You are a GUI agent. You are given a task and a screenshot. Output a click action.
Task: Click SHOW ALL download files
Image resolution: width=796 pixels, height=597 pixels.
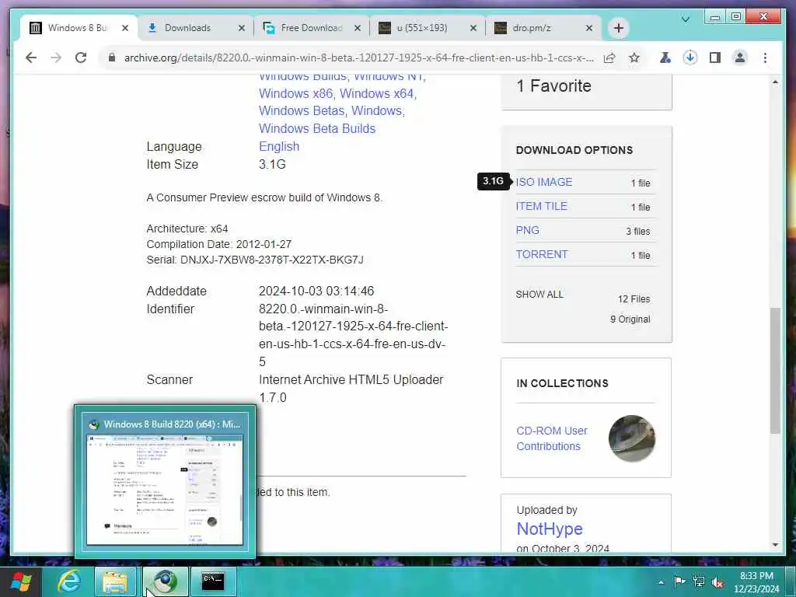coord(539,295)
